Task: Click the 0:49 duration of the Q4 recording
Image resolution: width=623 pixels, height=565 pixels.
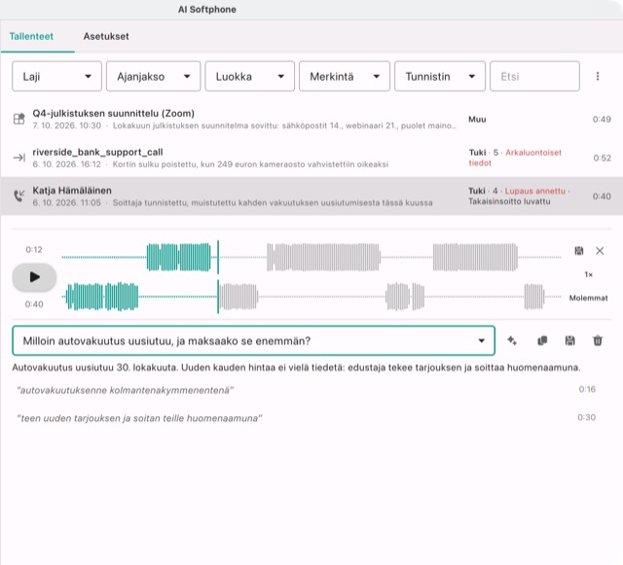Action: (602, 119)
